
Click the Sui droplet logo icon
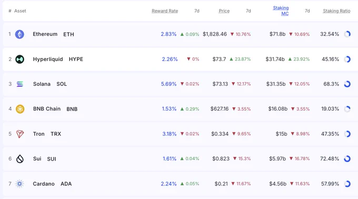[20, 158]
